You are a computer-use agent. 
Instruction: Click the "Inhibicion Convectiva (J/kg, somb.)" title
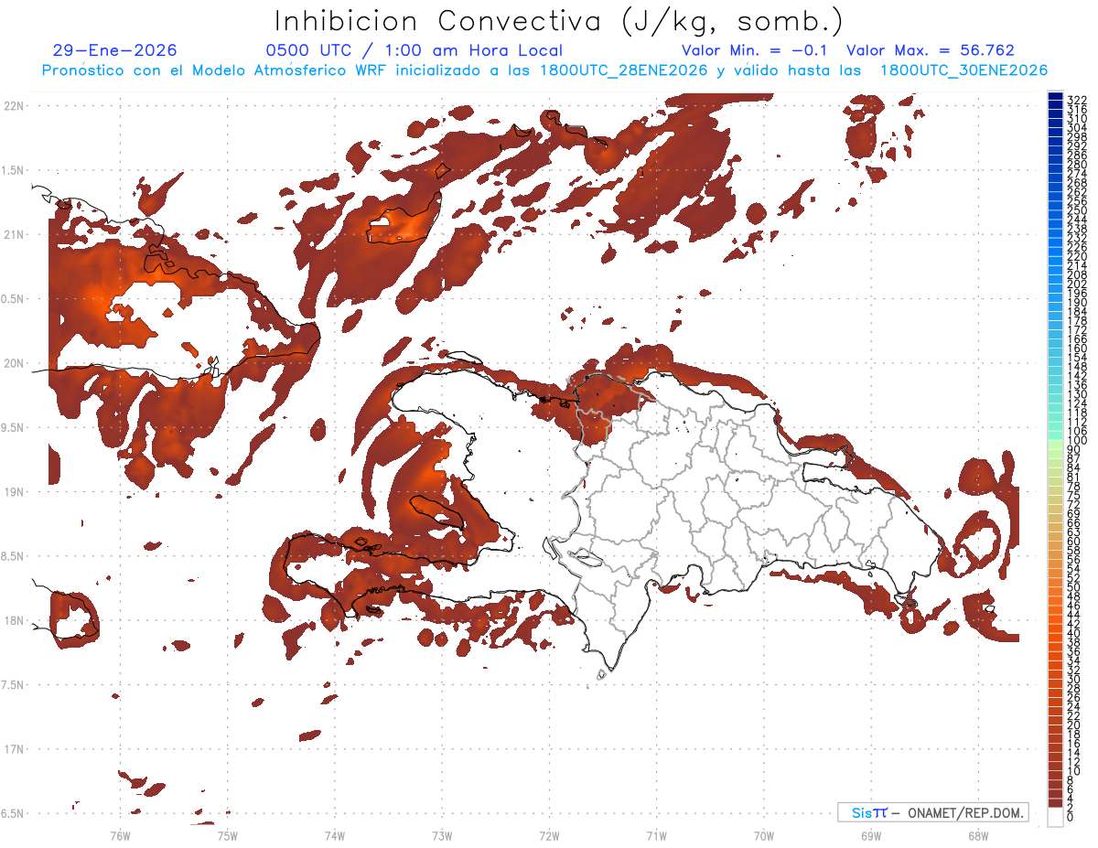pos(559,21)
